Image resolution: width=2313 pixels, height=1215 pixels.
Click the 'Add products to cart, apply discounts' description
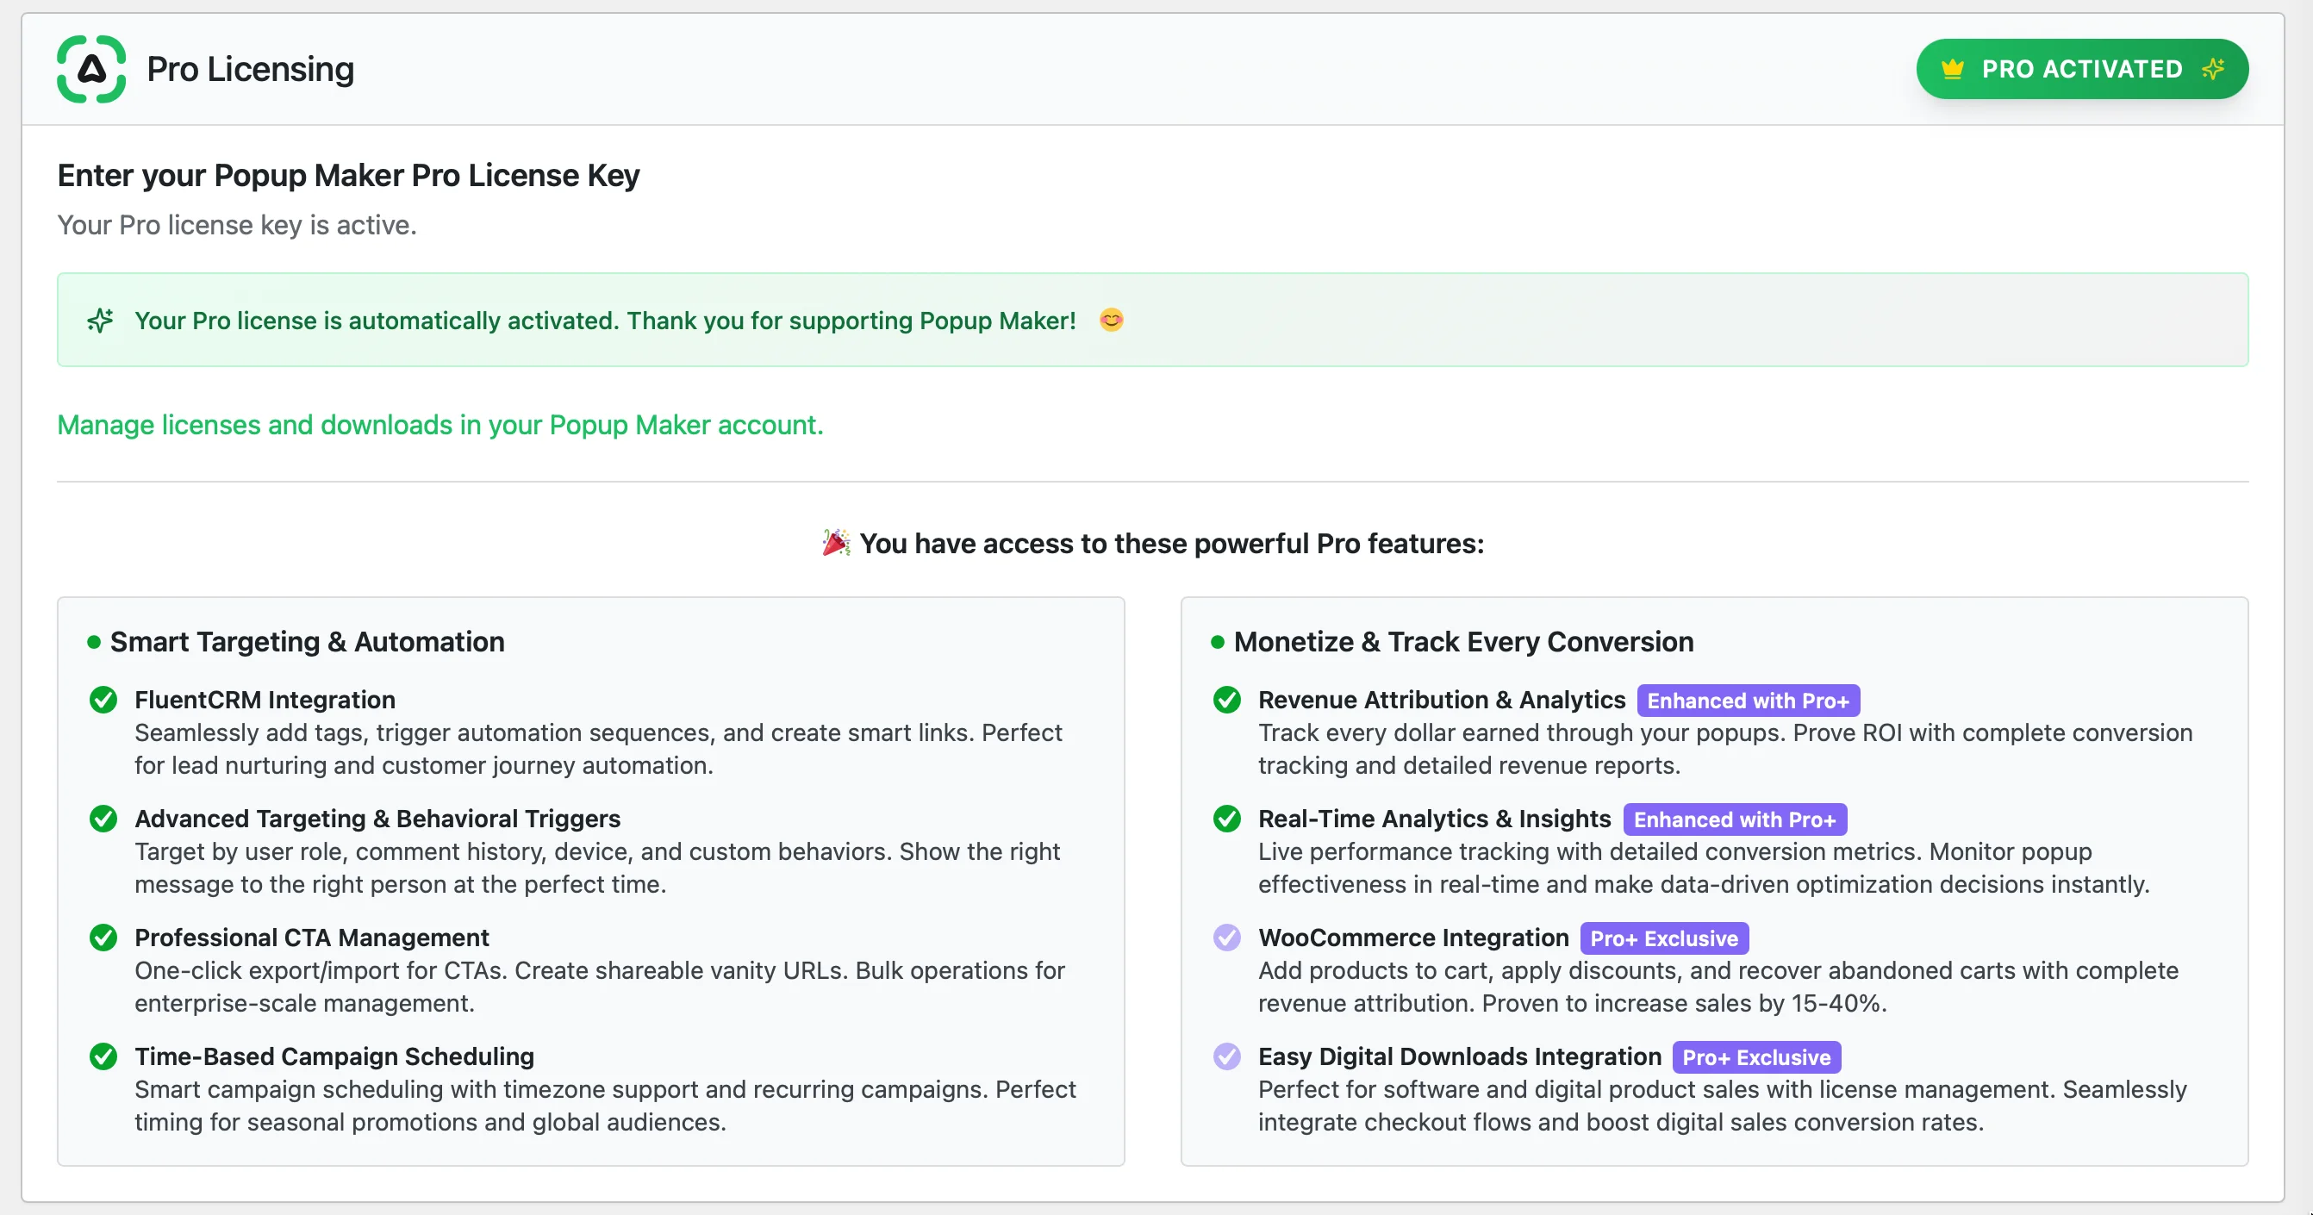pos(1718,987)
